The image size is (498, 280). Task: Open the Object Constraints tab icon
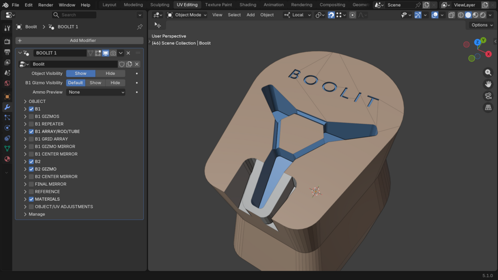point(7,138)
